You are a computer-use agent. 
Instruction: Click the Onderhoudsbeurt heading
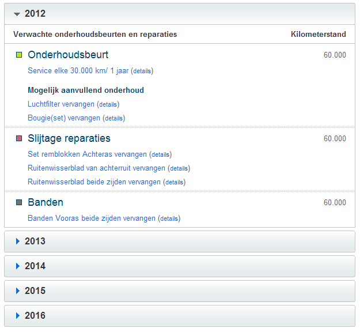(x=68, y=55)
